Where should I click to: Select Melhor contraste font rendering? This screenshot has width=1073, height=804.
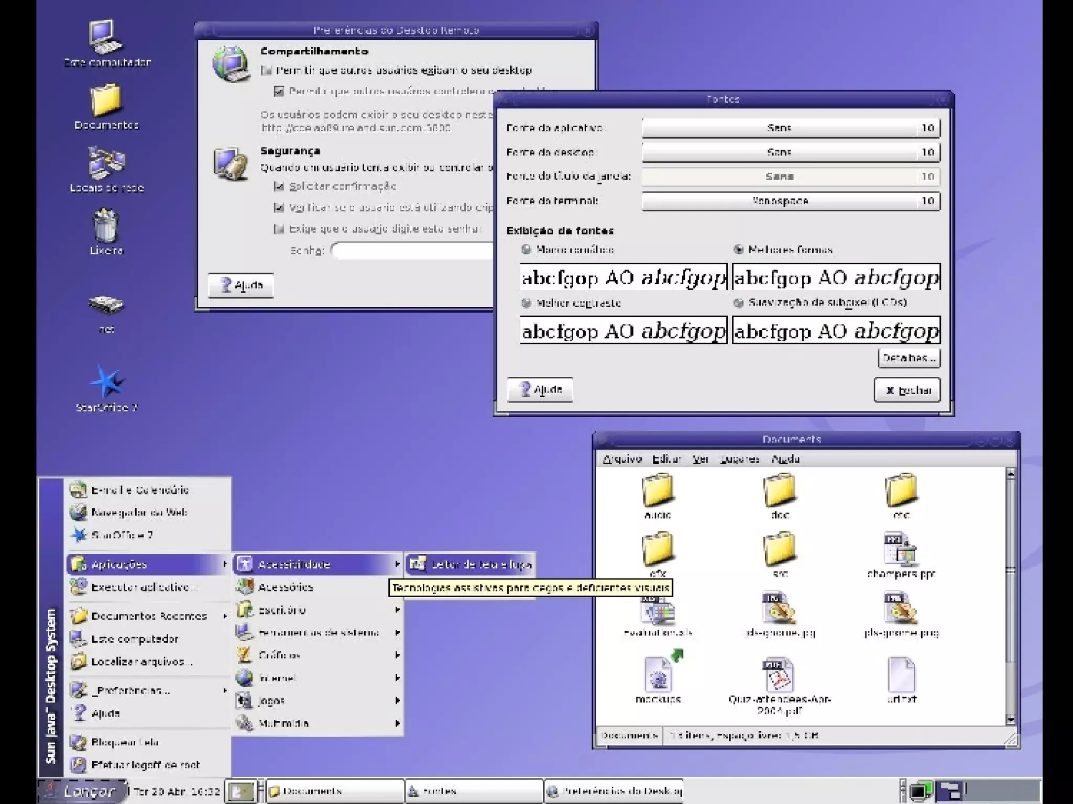click(527, 303)
